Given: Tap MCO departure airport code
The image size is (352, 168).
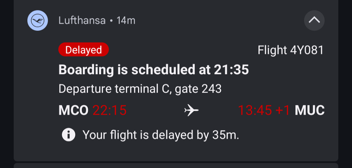Looking at the screenshot, I should [x=74, y=110].
